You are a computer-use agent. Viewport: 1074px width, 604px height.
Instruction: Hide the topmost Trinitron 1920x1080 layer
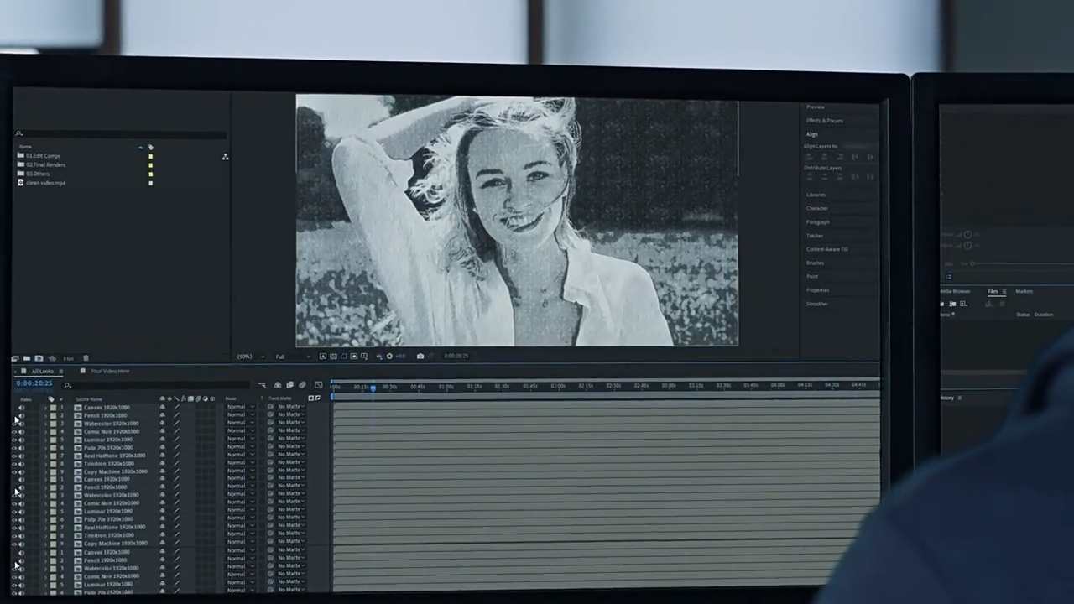[x=14, y=463]
